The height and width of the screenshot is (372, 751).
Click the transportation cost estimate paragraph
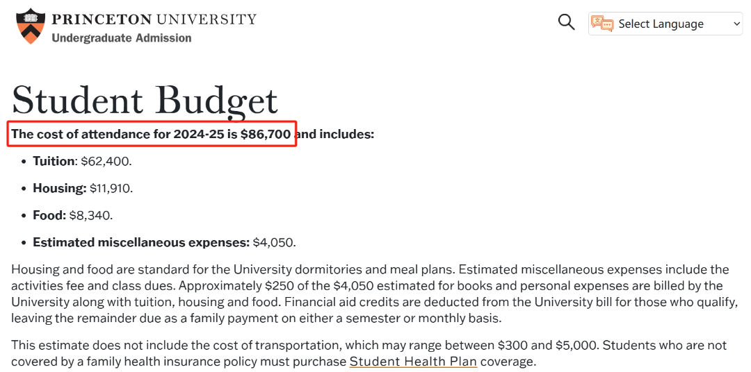[x=369, y=353]
